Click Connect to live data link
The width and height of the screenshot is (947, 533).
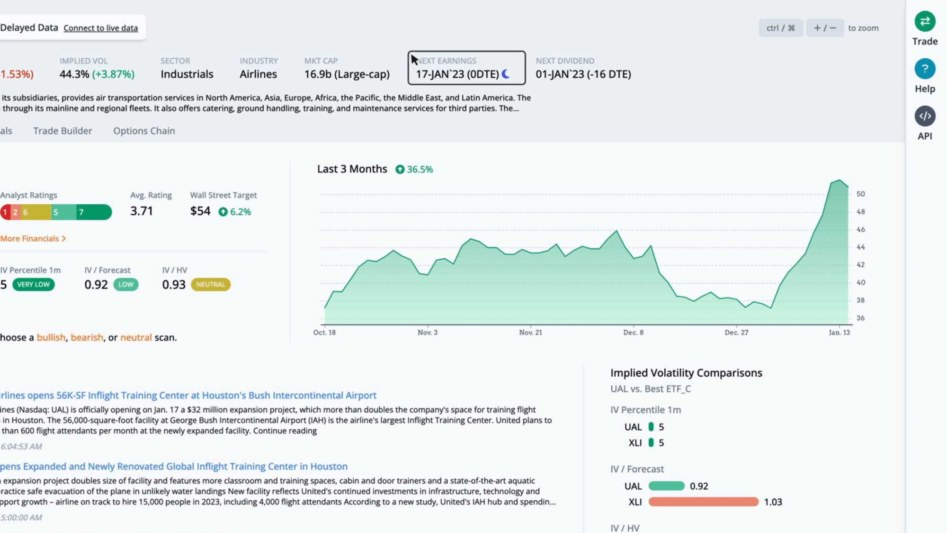click(101, 28)
